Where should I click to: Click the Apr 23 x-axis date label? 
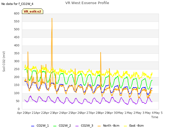pyautogui.click(x=49, y=113)
